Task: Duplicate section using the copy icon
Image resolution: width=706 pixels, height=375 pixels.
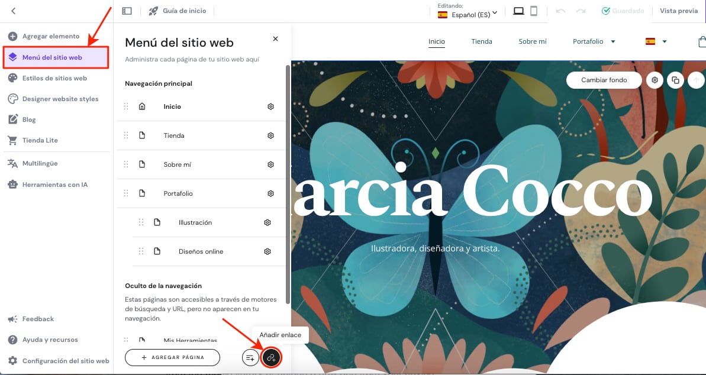Action: coord(675,80)
